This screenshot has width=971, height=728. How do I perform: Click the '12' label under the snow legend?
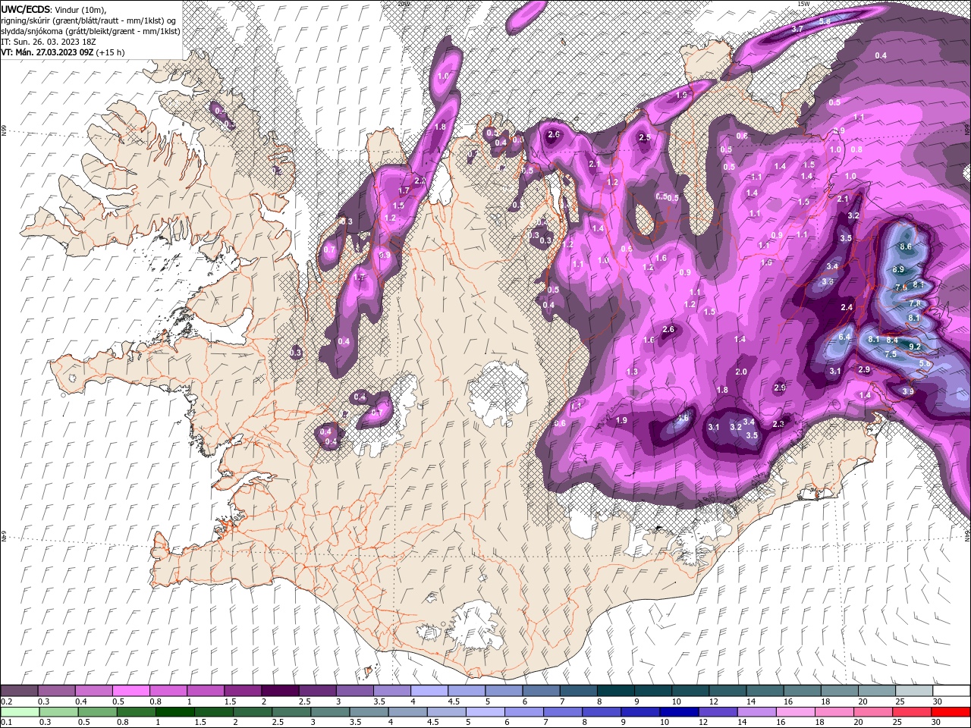[714, 701]
